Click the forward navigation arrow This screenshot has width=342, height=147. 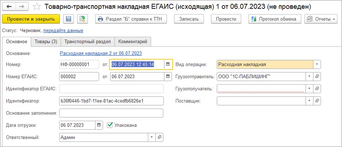21,6
